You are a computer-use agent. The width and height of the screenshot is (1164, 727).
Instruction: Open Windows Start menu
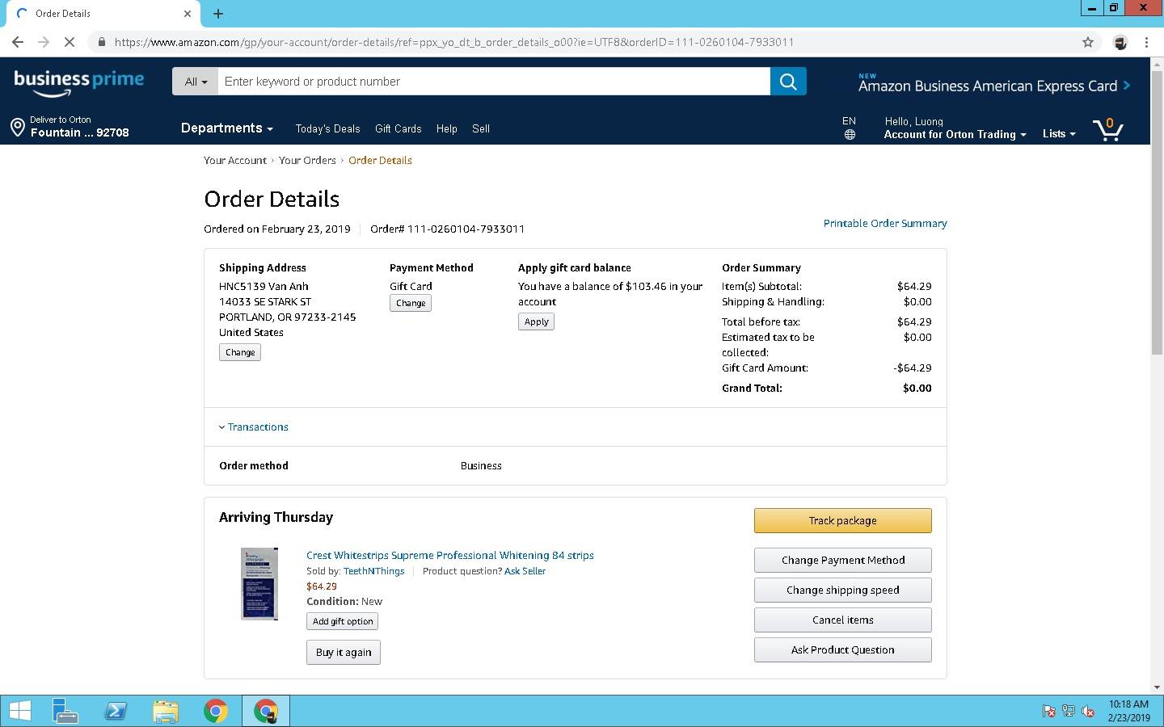click(x=19, y=711)
